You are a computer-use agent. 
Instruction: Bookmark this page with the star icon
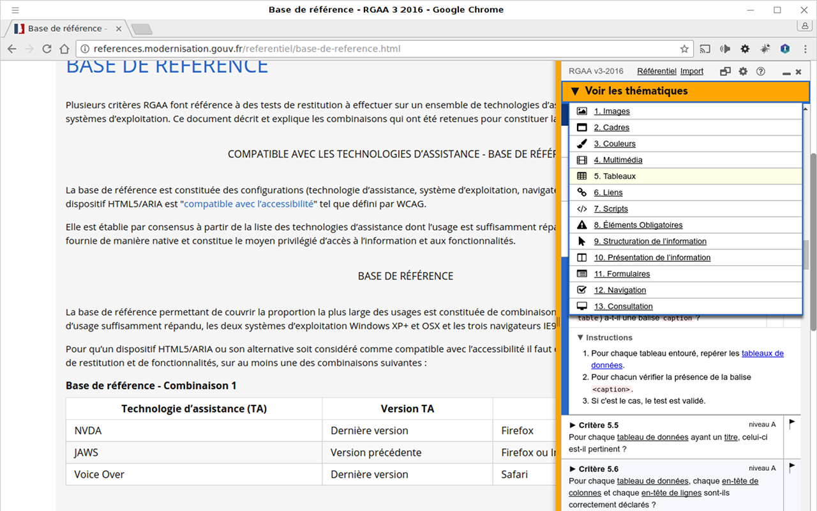[684, 49]
